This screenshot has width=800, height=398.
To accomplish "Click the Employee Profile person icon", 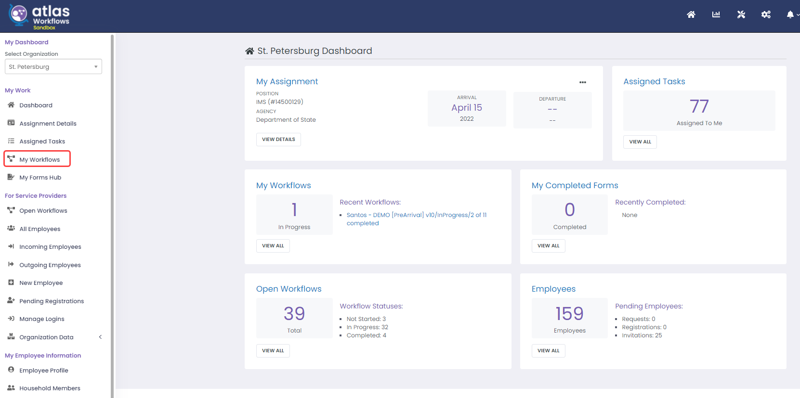I will click(x=11, y=370).
